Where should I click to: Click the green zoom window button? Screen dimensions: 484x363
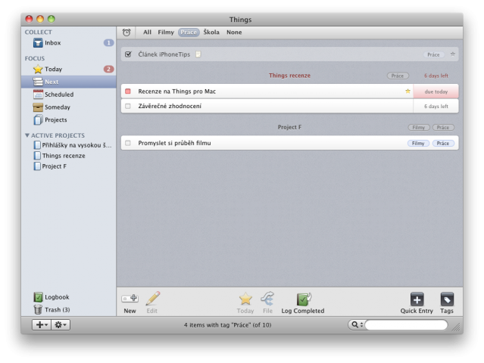pos(52,19)
